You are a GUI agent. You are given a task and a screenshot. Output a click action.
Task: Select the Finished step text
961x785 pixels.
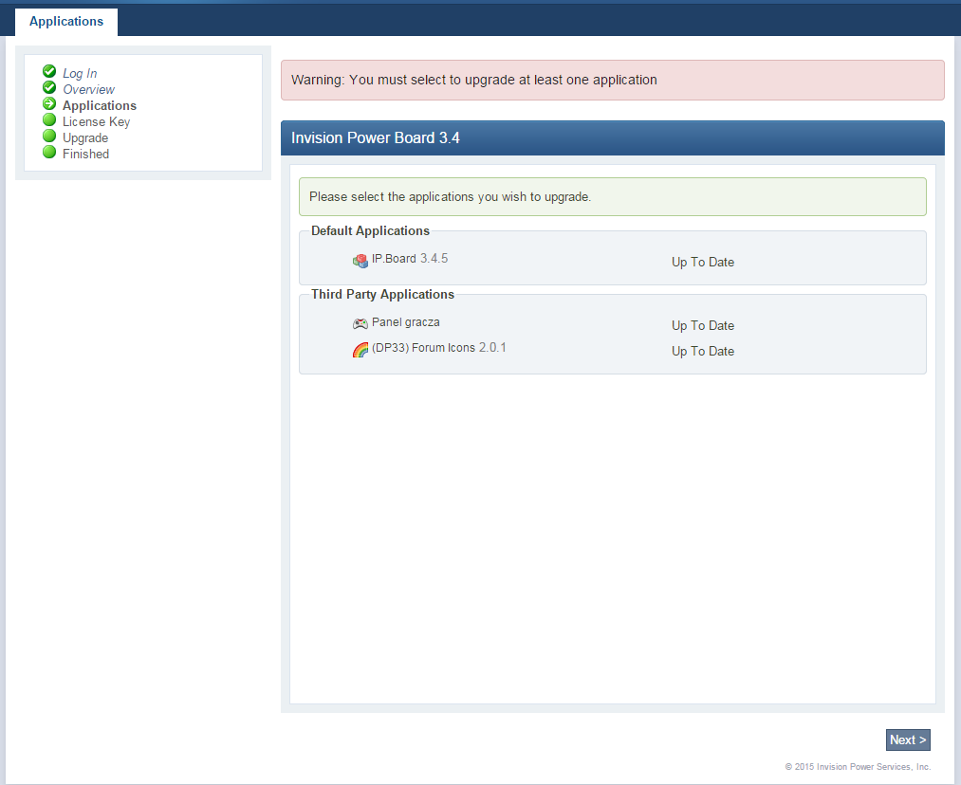click(x=85, y=154)
